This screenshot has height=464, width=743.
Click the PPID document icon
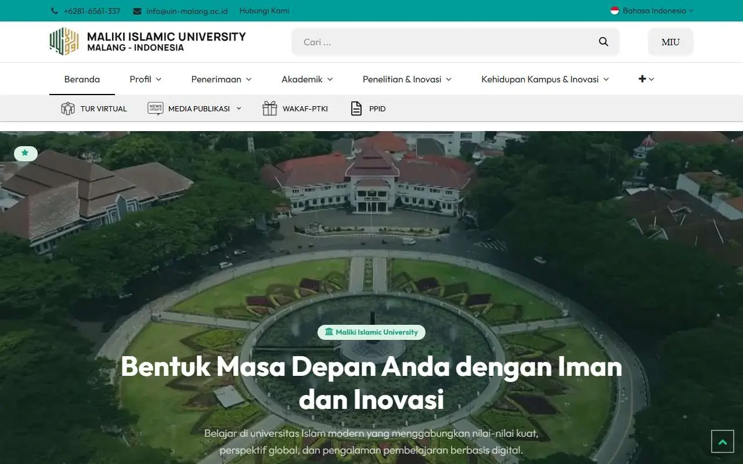pos(356,108)
